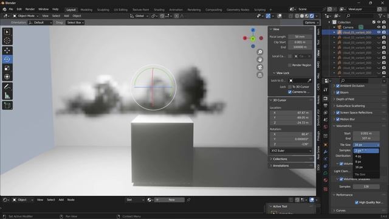Screen dimensions: 389x219
Task: Enable Render Region checkbox
Action: pyautogui.click(x=290, y=65)
